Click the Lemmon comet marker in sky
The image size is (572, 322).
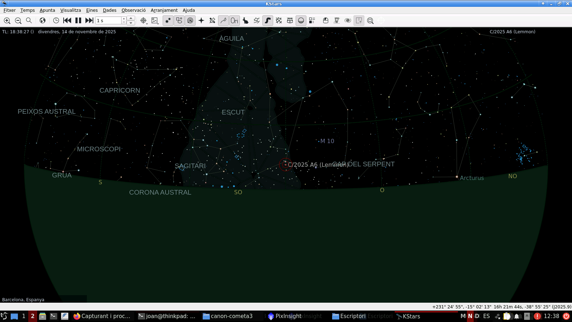tap(285, 165)
